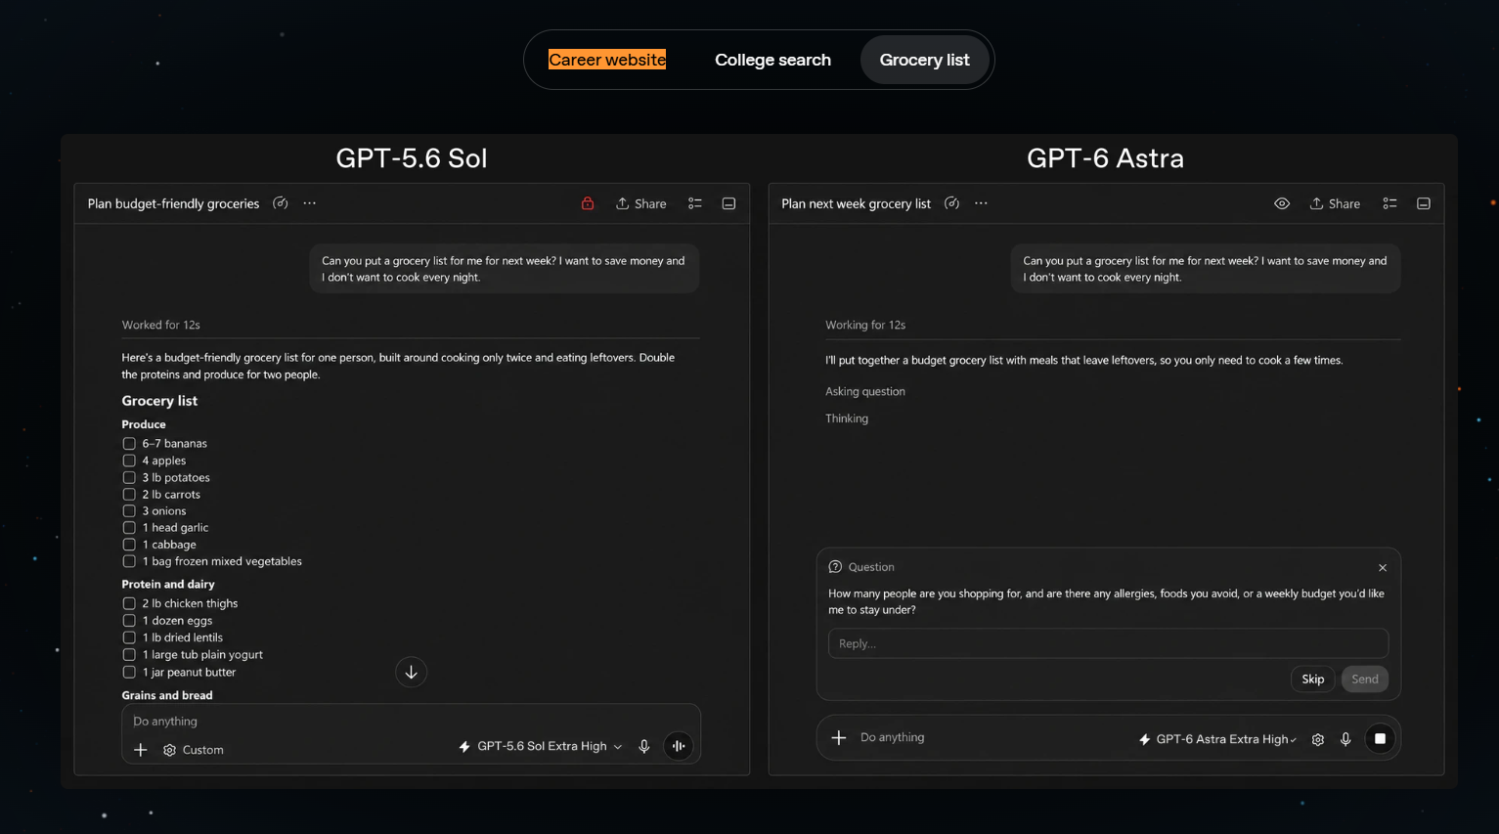Share the Plan next week grocery list chat
This screenshot has width=1499, height=834.
click(1336, 203)
